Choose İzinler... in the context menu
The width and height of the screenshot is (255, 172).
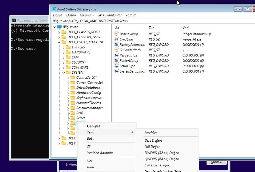107,167
